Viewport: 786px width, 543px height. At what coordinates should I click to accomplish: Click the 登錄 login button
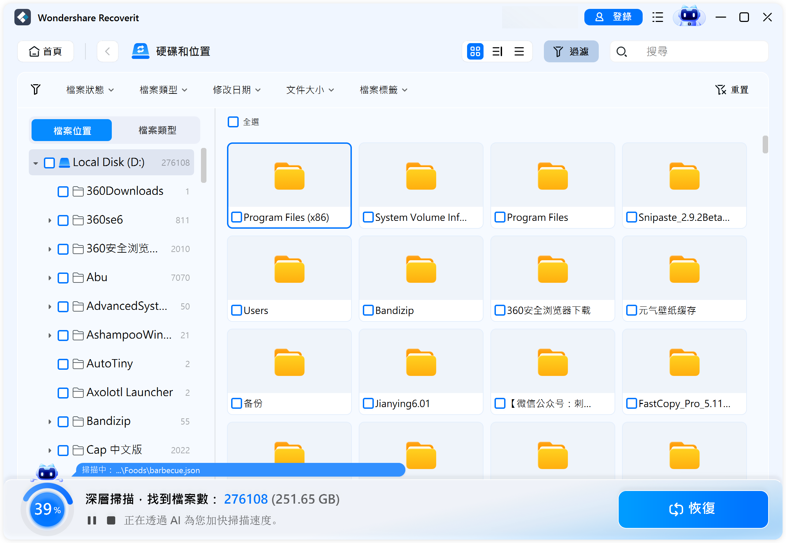tap(613, 17)
